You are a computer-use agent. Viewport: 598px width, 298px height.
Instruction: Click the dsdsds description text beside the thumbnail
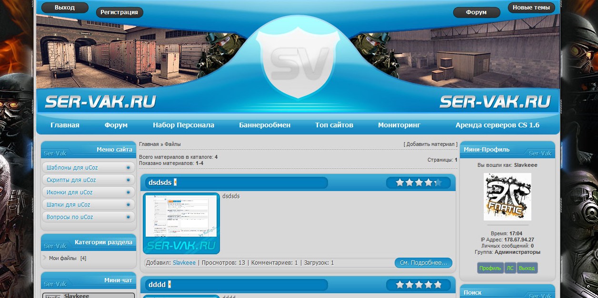pyautogui.click(x=231, y=196)
